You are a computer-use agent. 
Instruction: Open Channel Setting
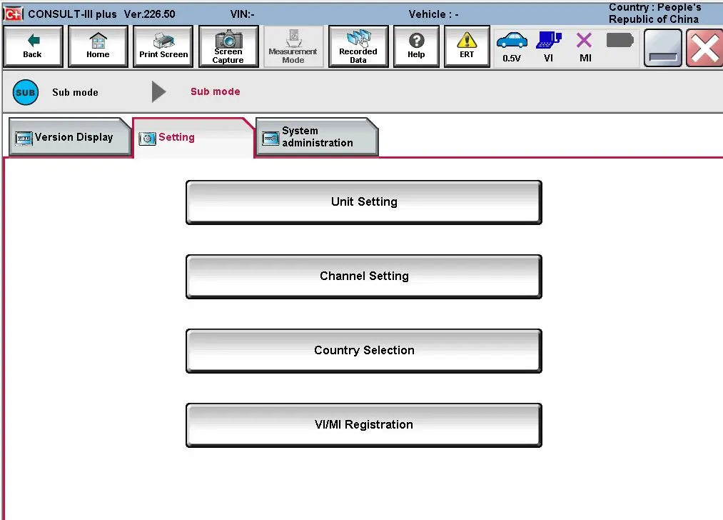[x=364, y=276]
